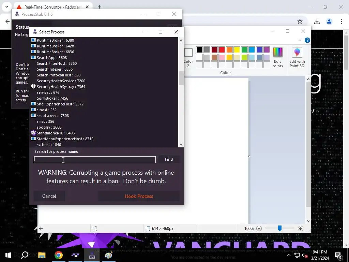
Task: Click muted volume tray icon
Action: tap(305, 256)
